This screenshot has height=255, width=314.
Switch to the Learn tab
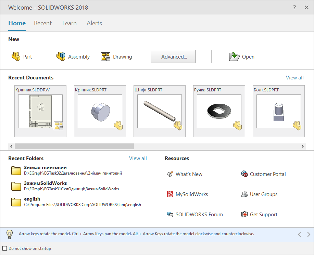[69, 23]
